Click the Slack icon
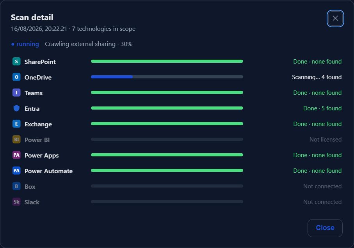This screenshot has width=354, height=248. pos(16,202)
